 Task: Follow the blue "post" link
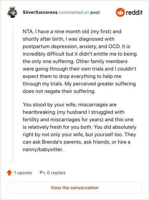[95, 12]
